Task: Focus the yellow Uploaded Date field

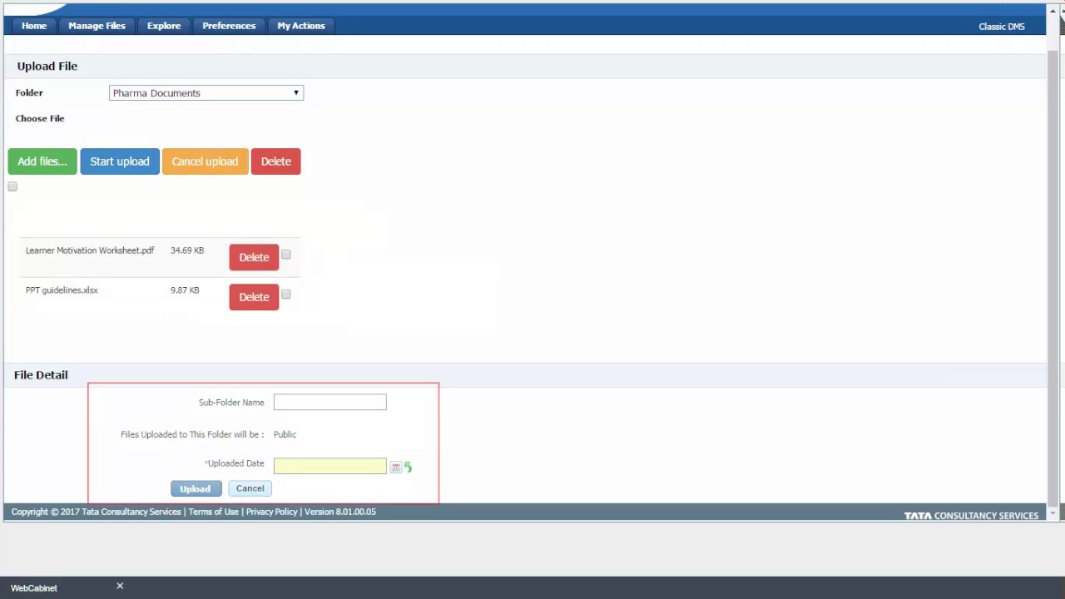Action: point(330,466)
